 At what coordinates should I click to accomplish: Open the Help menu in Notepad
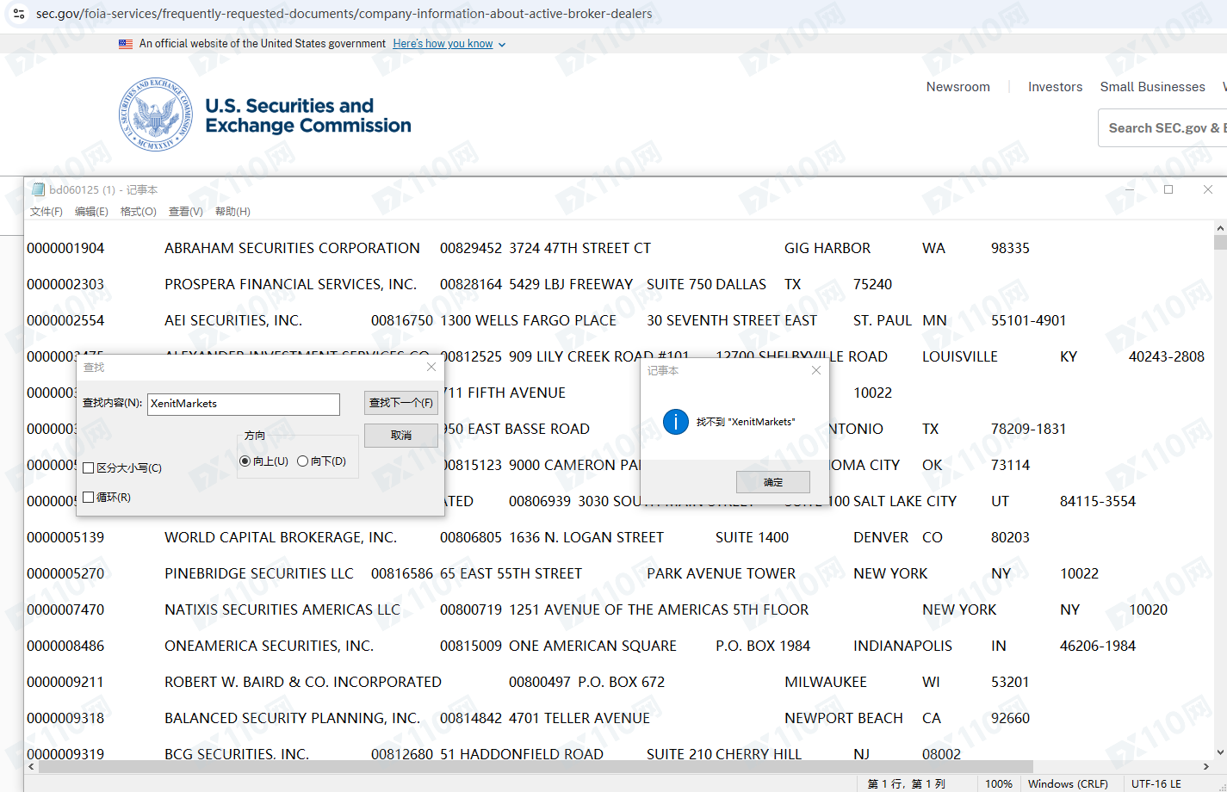pos(232,212)
